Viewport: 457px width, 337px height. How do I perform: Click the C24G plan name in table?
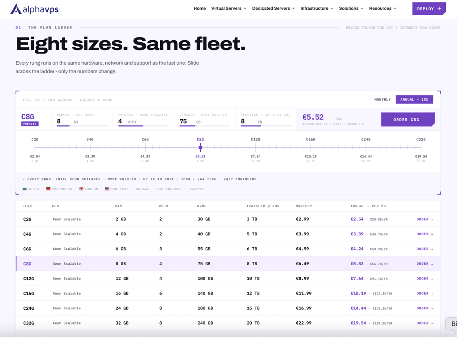tap(29, 308)
